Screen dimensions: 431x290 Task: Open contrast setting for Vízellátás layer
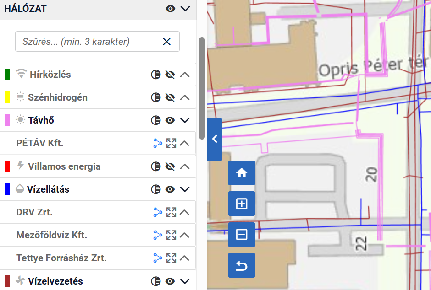pyautogui.click(x=156, y=189)
